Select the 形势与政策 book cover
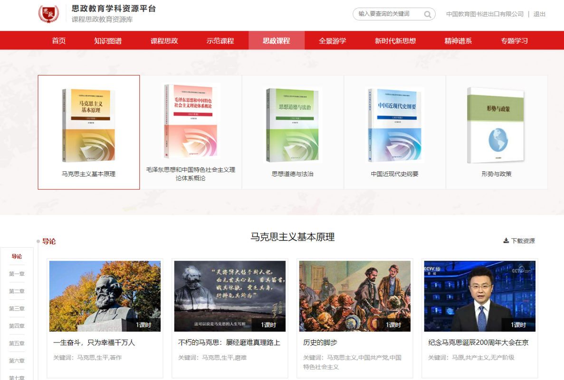The image size is (564, 380). [x=496, y=125]
